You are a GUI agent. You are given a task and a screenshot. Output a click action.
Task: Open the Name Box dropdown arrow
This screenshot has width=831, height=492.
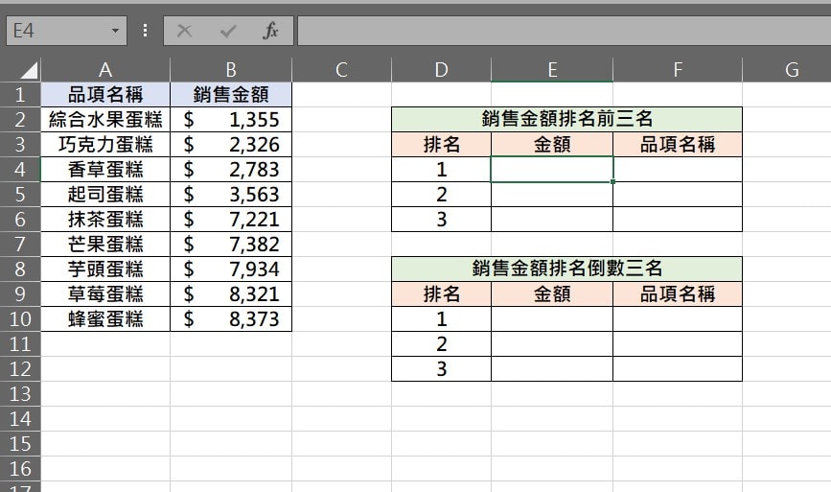(115, 31)
